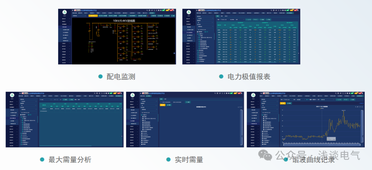Click red alarm badge in 谐波曲线记录 header
Screen dimensions: 372x170
pos(360,93)
